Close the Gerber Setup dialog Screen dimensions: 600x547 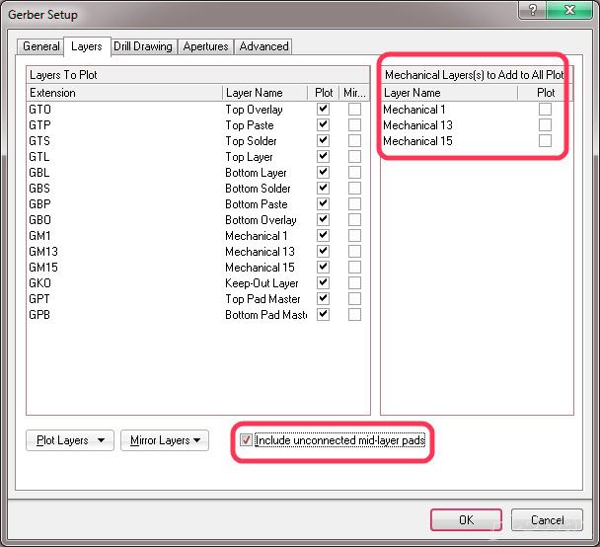click(x=571, y=13)
